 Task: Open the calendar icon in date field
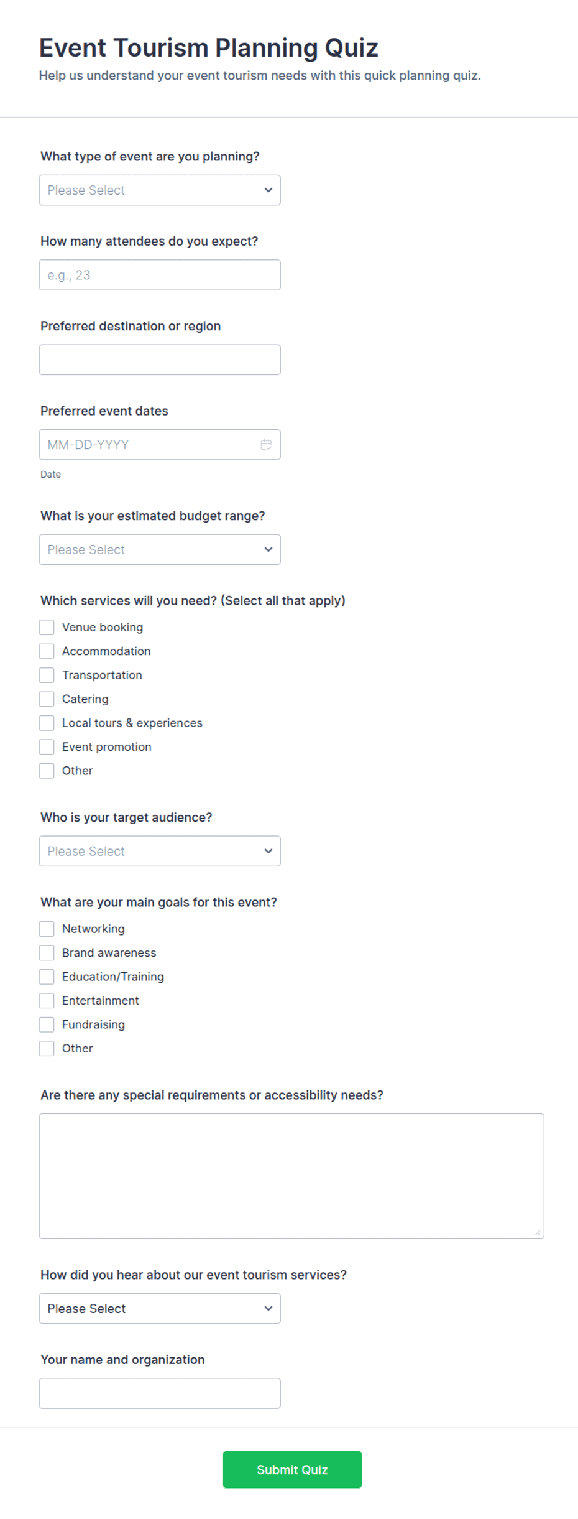point(266,445)
